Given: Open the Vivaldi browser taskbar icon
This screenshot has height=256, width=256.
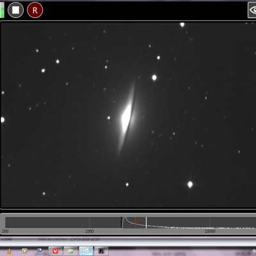Looking at the screenshot, I should tap(56, 251).
